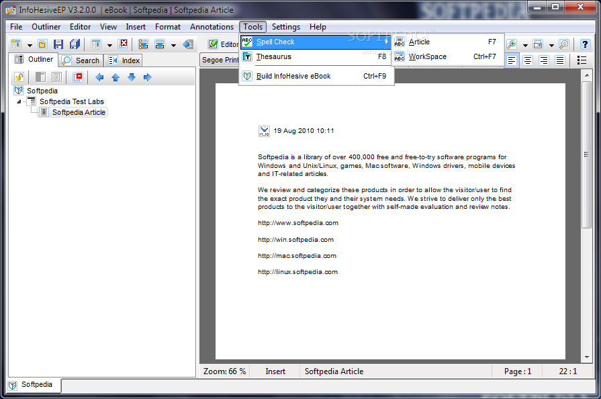The height and width of the screenshot is (399, 601).
Task: Collapse the Softpedia Test Labs node
Action: click(x=19, y=101)
